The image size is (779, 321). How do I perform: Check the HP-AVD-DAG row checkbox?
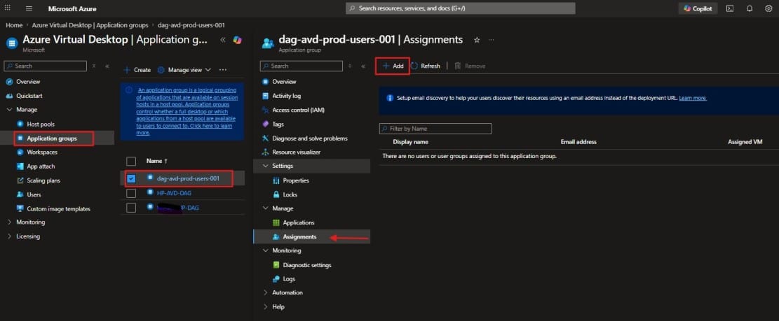pos(131,193)
